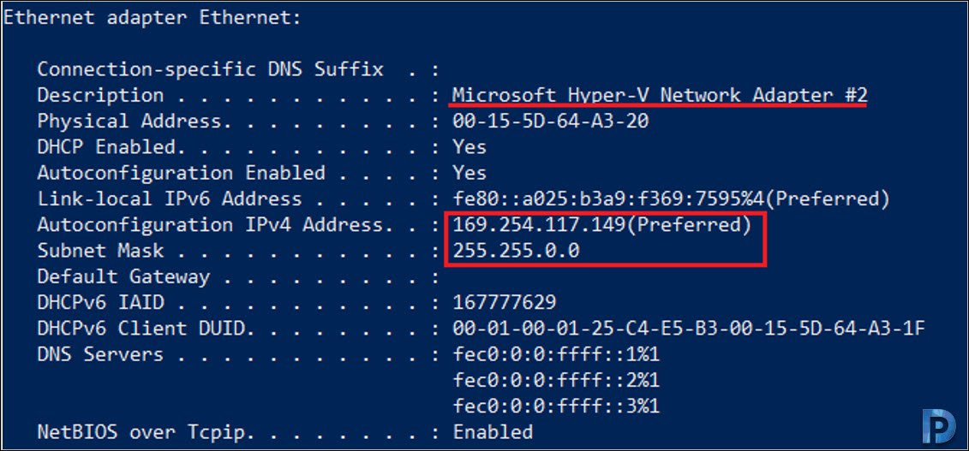Screen dimensions: 969x451
Task: Click the Connection-specific DNS Suffix label
Action: pyautogui.click(x=210, y=69)
